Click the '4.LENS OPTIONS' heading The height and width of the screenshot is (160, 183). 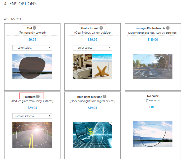[20, 4]
